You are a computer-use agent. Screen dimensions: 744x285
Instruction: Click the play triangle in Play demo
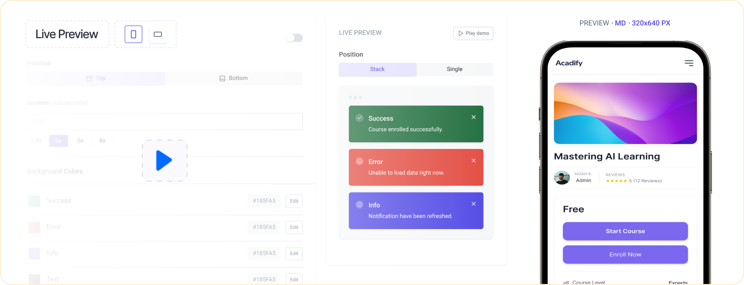460,33
